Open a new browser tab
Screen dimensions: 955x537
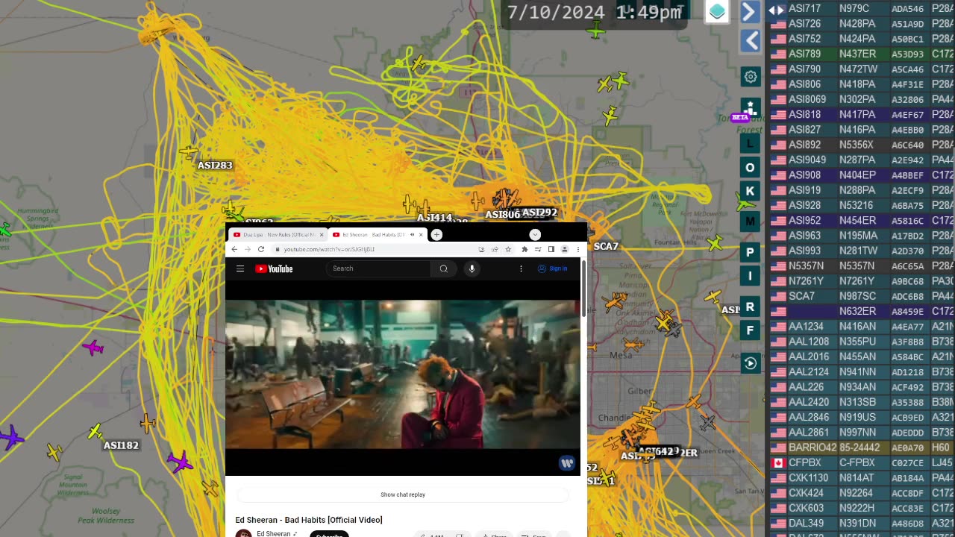coord(436,235)
